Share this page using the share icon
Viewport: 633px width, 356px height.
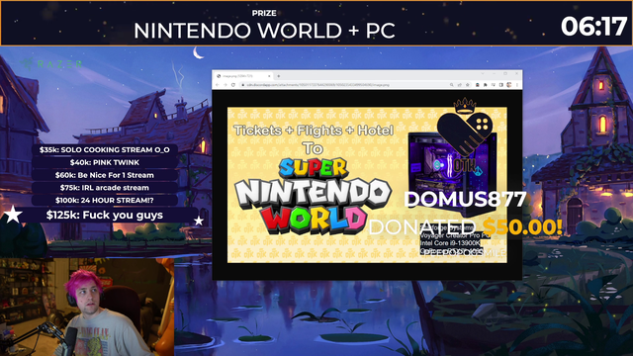pyautogui.click(x=460, y=85)
